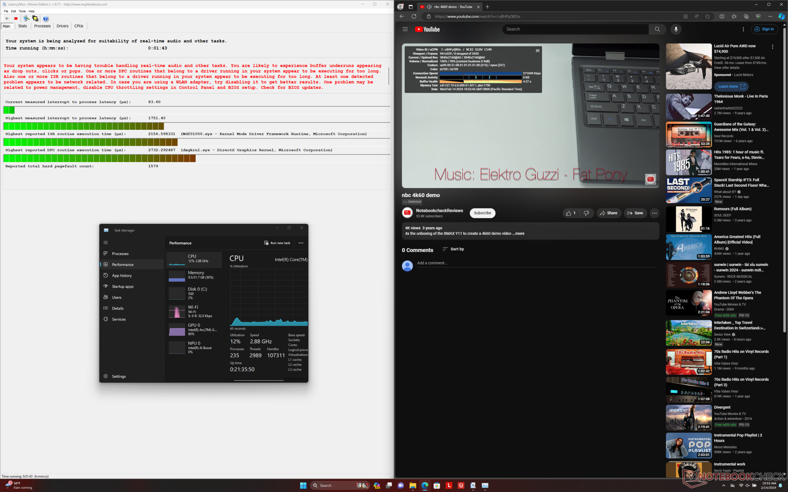
Task: Select GPU 0 in Task Manager
Action: click(x=194, y=329)
